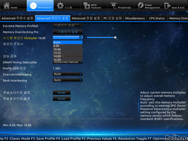Click the slider right arrow icon
The image size is (188, 141).
click(x=118, y=38)
